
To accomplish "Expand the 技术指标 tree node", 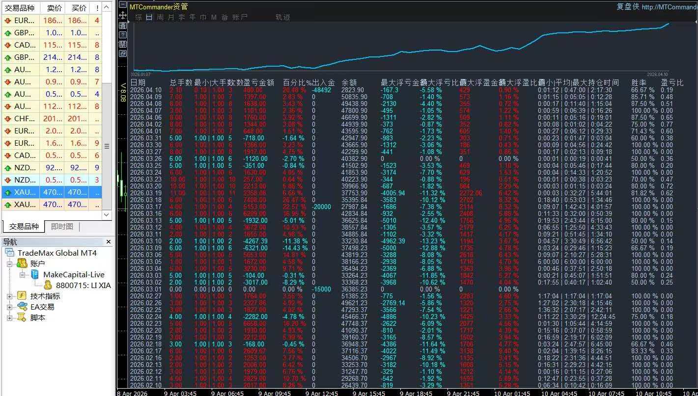I will [9, 296].
